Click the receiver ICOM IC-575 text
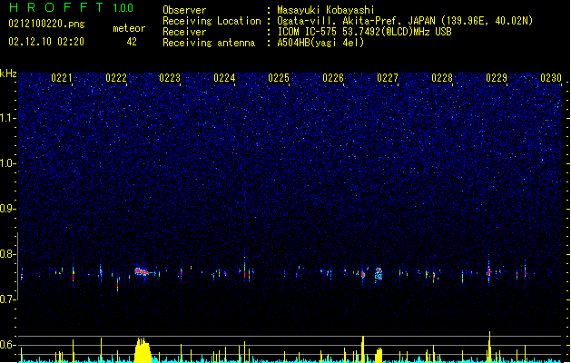This screenshot has width=571, height=363. (364, 32)
